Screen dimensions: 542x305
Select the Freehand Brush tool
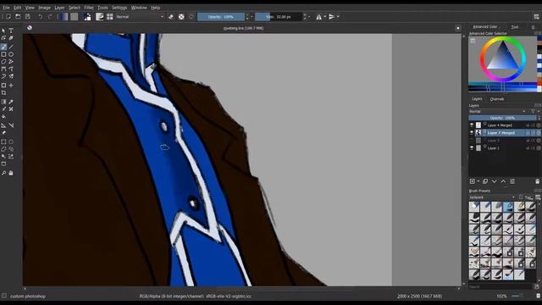3,47
